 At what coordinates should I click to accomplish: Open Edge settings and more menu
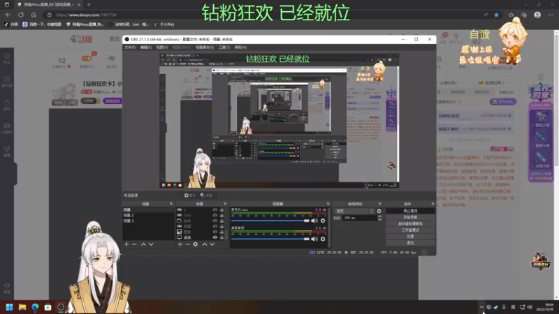[x=551, y=15]
